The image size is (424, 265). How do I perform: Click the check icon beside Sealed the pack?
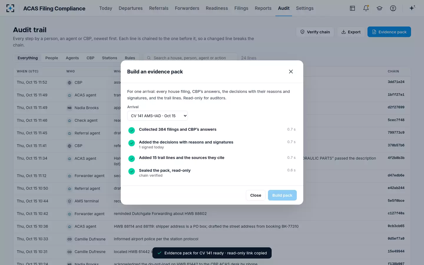132,171
